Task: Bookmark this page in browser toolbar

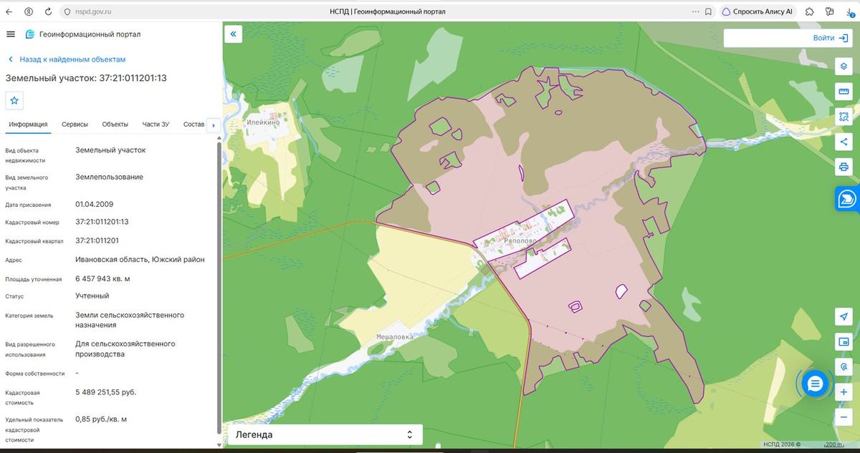Action: click(708, 11)
